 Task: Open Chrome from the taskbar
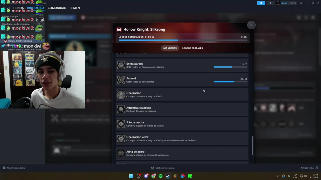coord(153,176)
